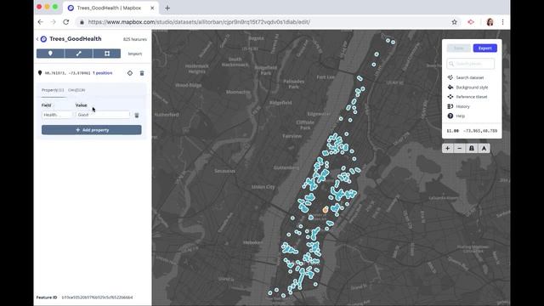
Task: Open Background style option
Action: (x=467, y=88)
